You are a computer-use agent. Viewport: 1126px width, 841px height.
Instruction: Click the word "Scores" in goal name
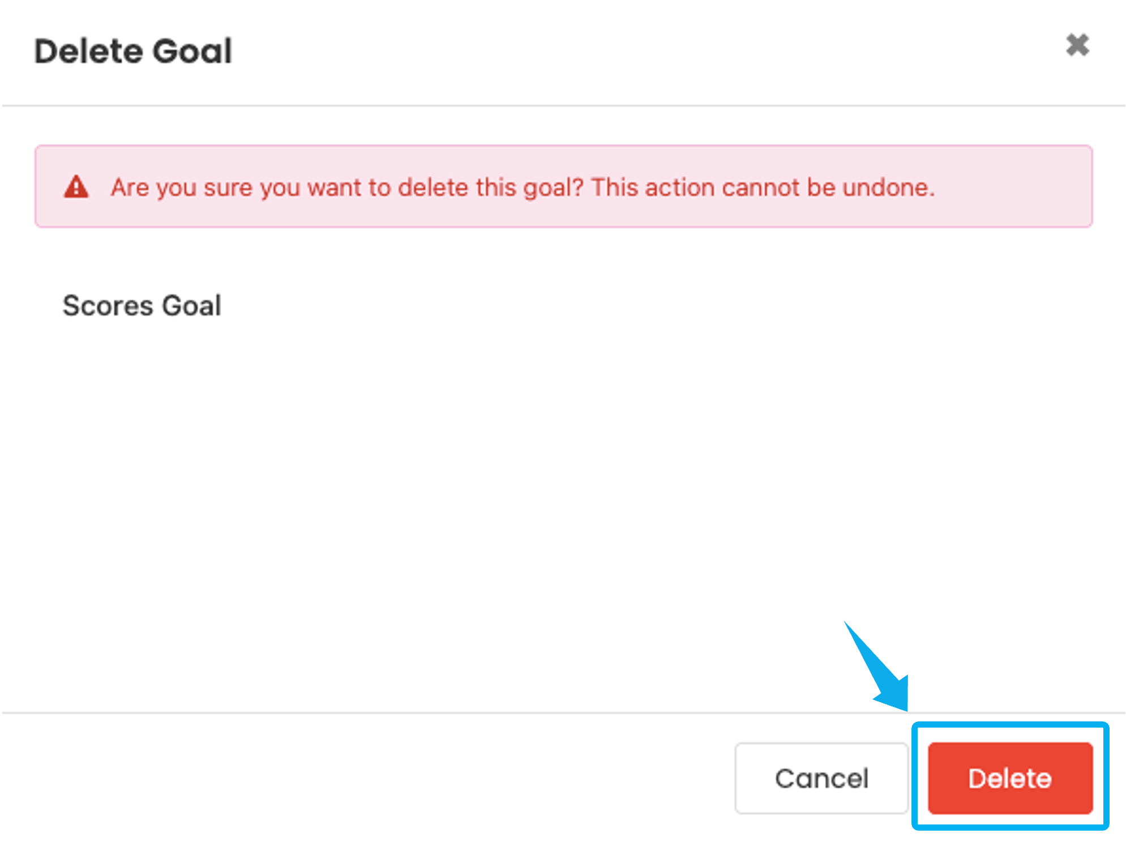click(x=108, y=306)
